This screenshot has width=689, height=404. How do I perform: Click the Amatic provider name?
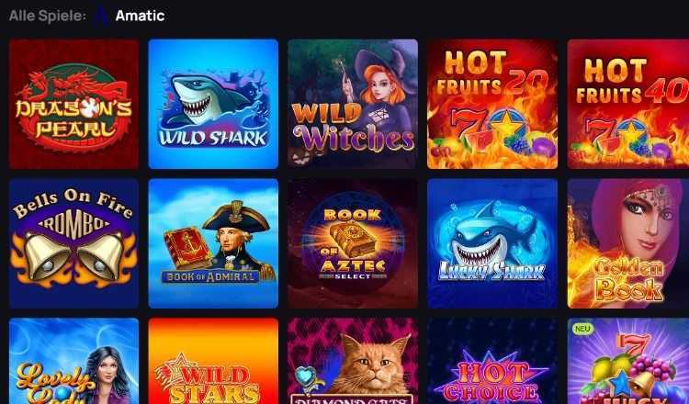(140, 17)
